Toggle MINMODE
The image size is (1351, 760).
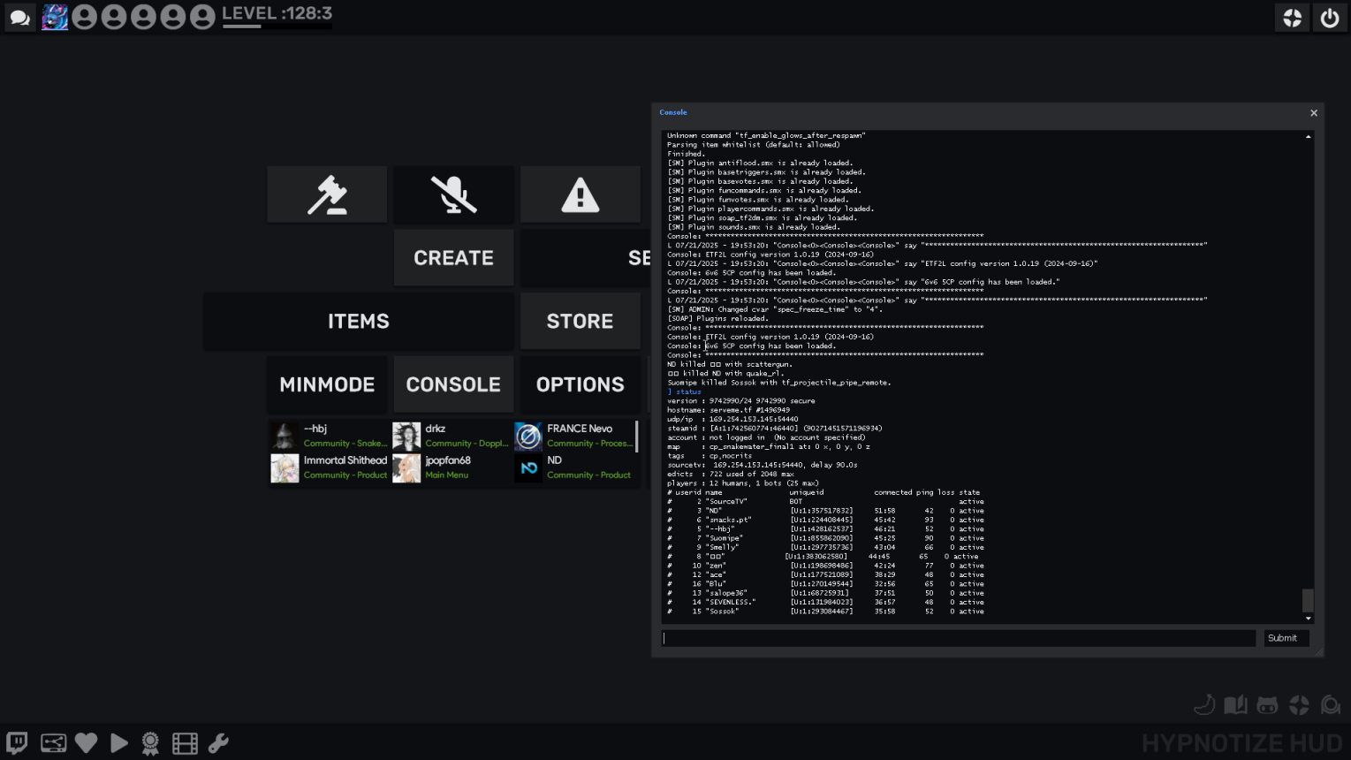click(x=327, y=384)
